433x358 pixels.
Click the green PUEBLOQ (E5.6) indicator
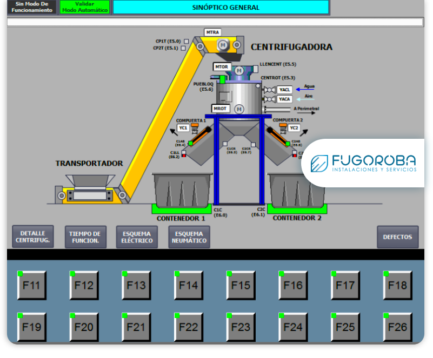[x=222, y=80]
